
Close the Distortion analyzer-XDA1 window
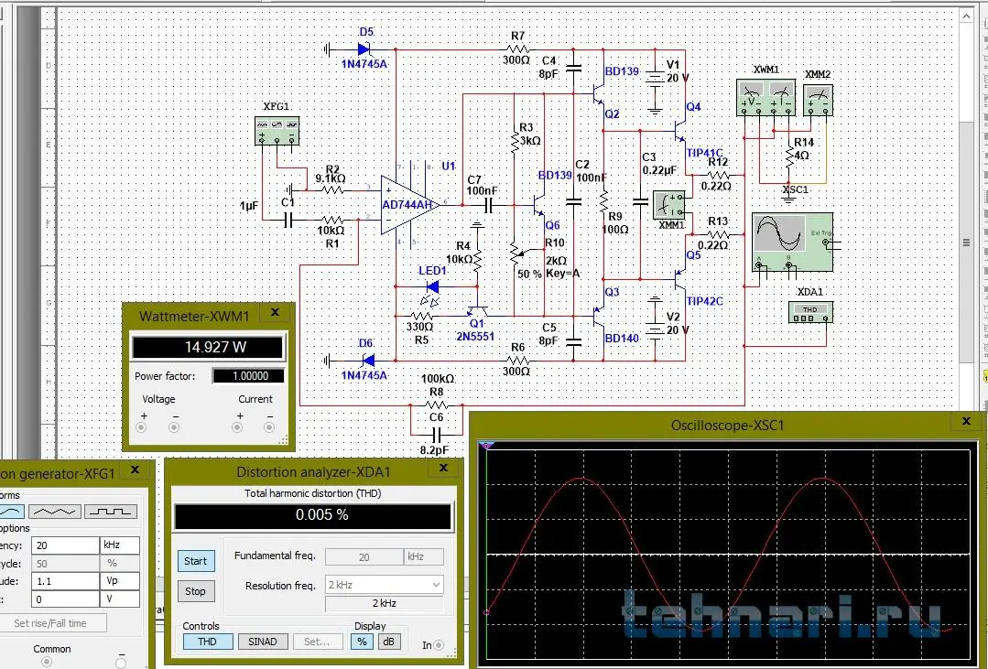coord(443,468)
